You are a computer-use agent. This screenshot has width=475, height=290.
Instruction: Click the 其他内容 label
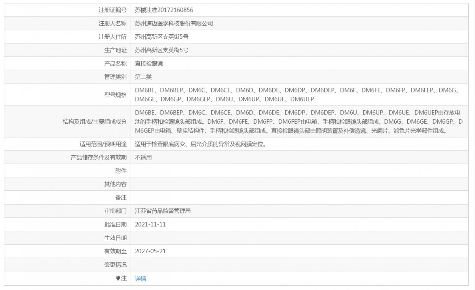[115, 184]
